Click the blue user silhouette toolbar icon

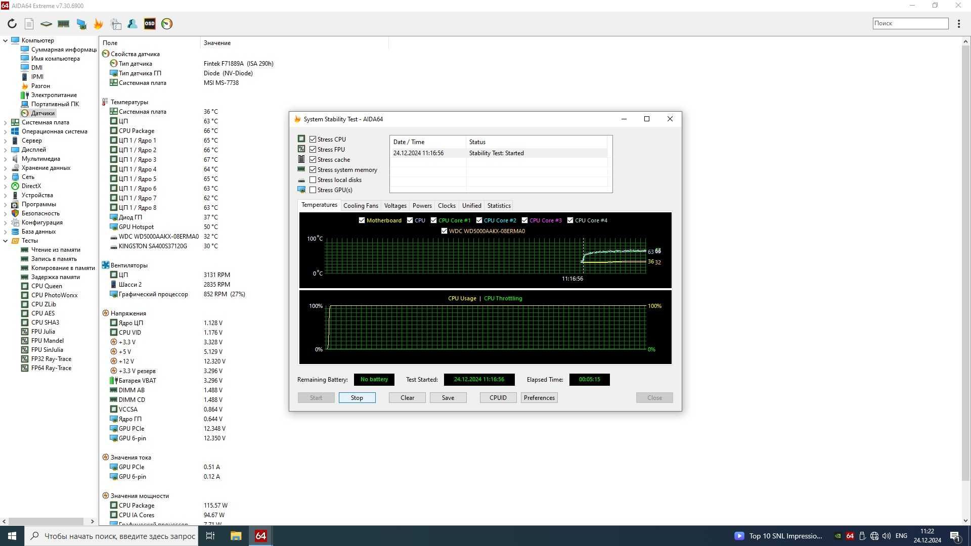click(x=133, y=24)
